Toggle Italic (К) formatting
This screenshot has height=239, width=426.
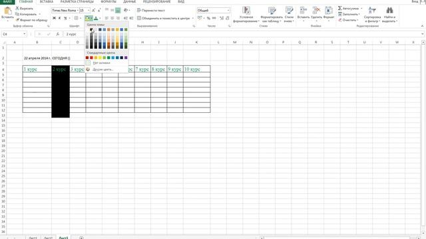click(59, 18)
